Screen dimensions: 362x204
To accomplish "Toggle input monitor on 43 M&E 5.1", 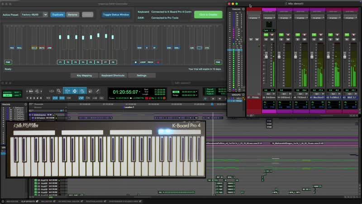I will pos(347,35).
